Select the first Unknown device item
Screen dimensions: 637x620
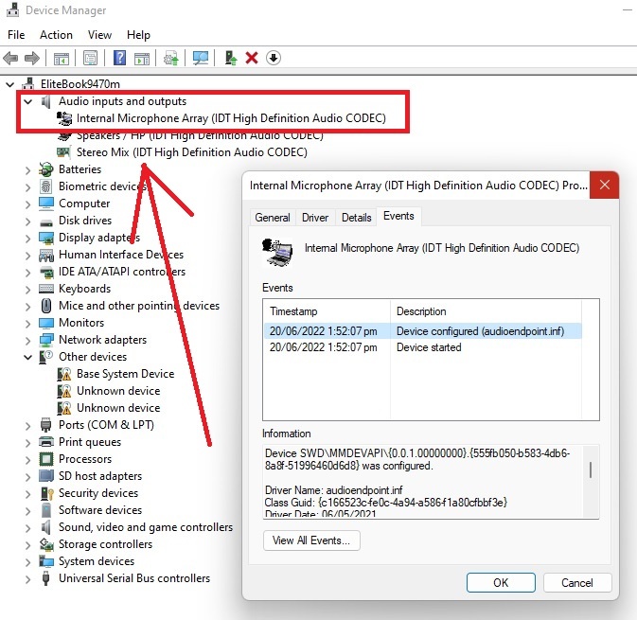tap(118, 391)
